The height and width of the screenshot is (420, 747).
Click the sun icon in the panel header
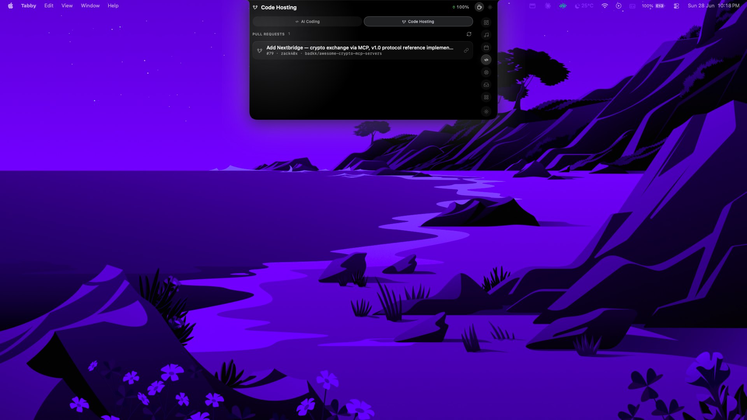pos(490,7)
